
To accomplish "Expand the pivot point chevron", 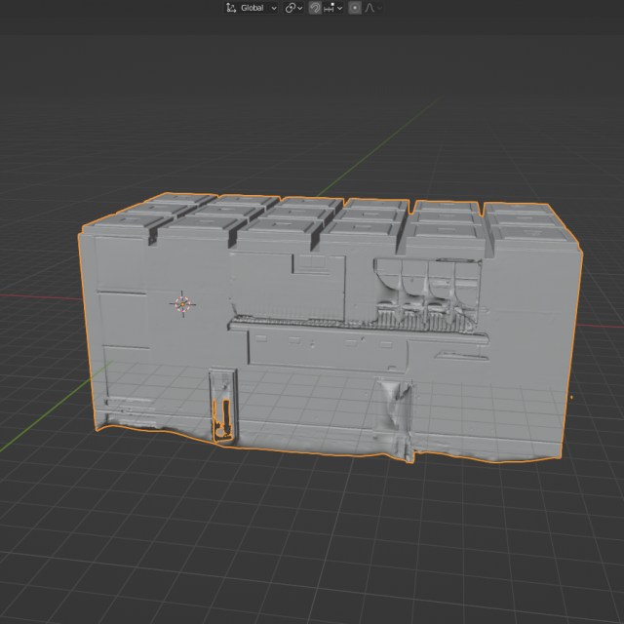I will 300,8.
